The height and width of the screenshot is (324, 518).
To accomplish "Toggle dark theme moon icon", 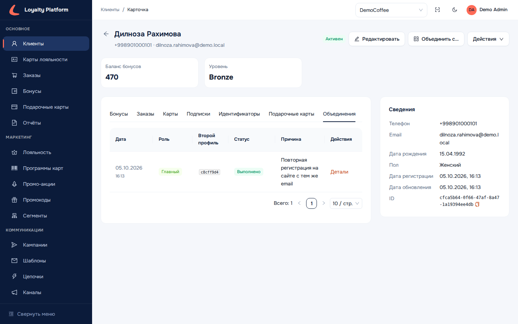I will pyautogui.click(x=455, y=10).
